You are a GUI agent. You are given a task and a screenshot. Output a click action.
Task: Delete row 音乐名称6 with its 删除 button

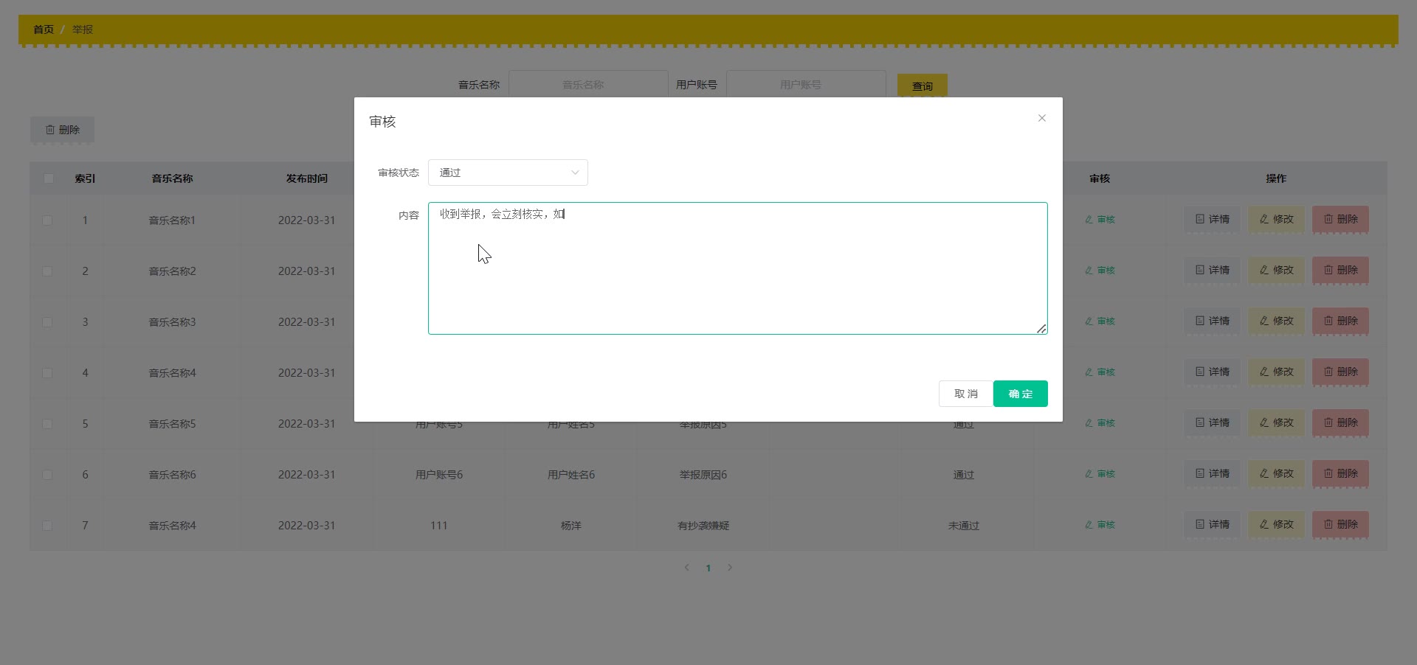pyautogui.click(x=1340, y=473)
